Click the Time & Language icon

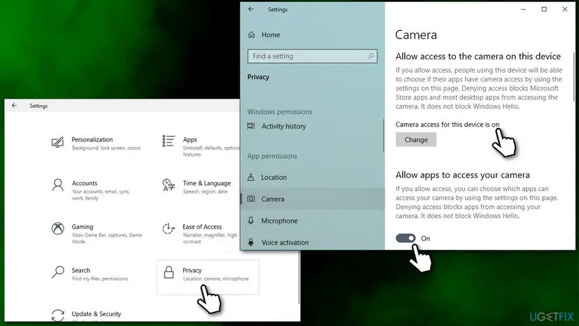click(x=169, y=185)
